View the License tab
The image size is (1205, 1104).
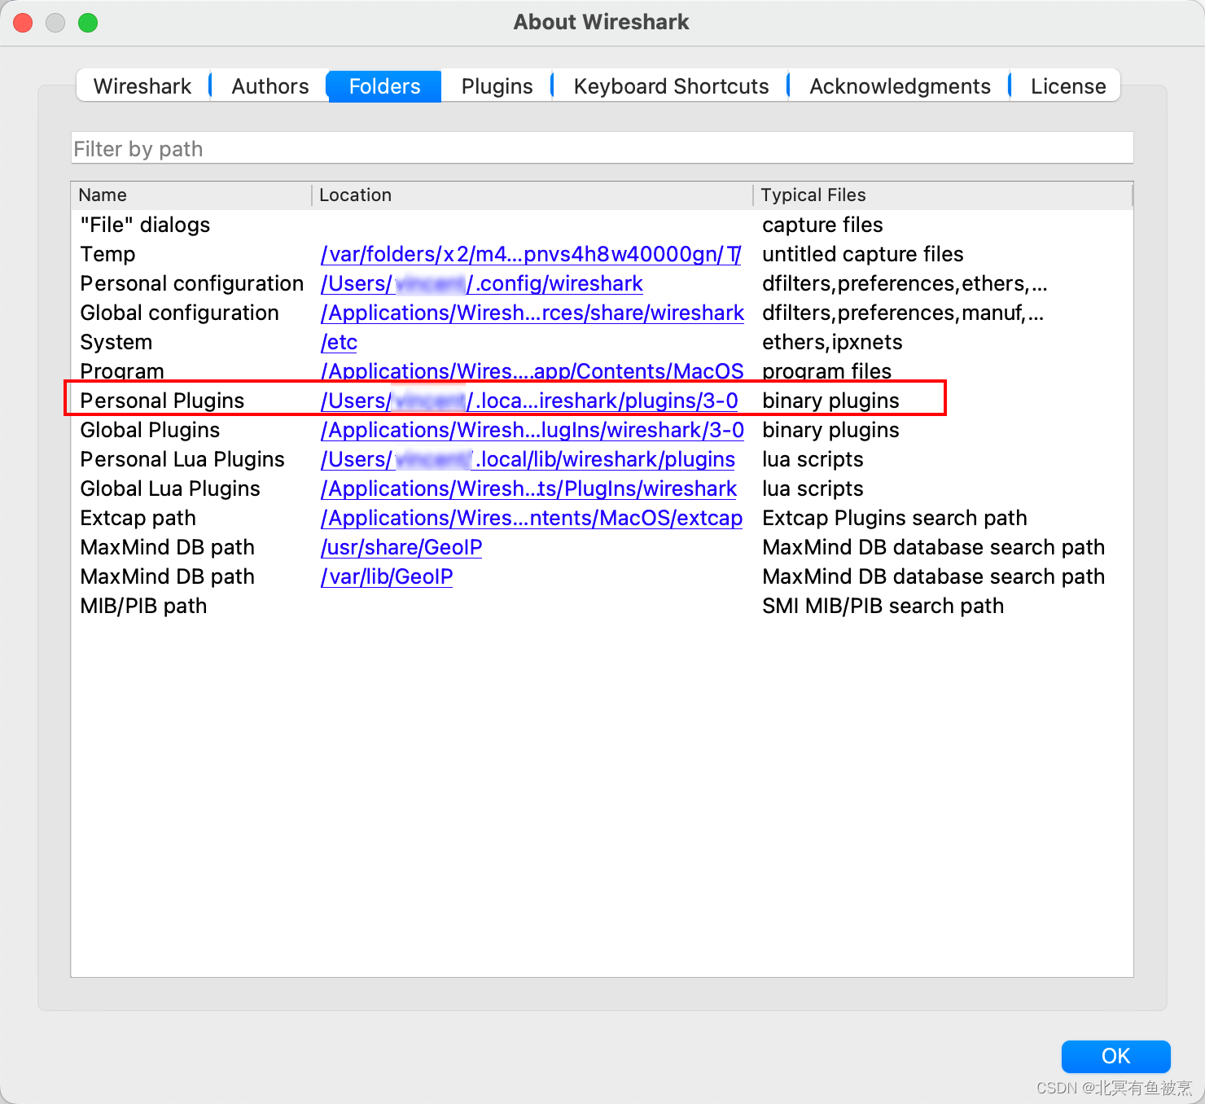[x=1068, y=86]
